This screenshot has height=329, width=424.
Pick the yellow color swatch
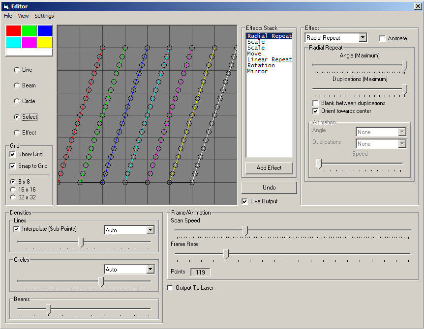(45, 42)
